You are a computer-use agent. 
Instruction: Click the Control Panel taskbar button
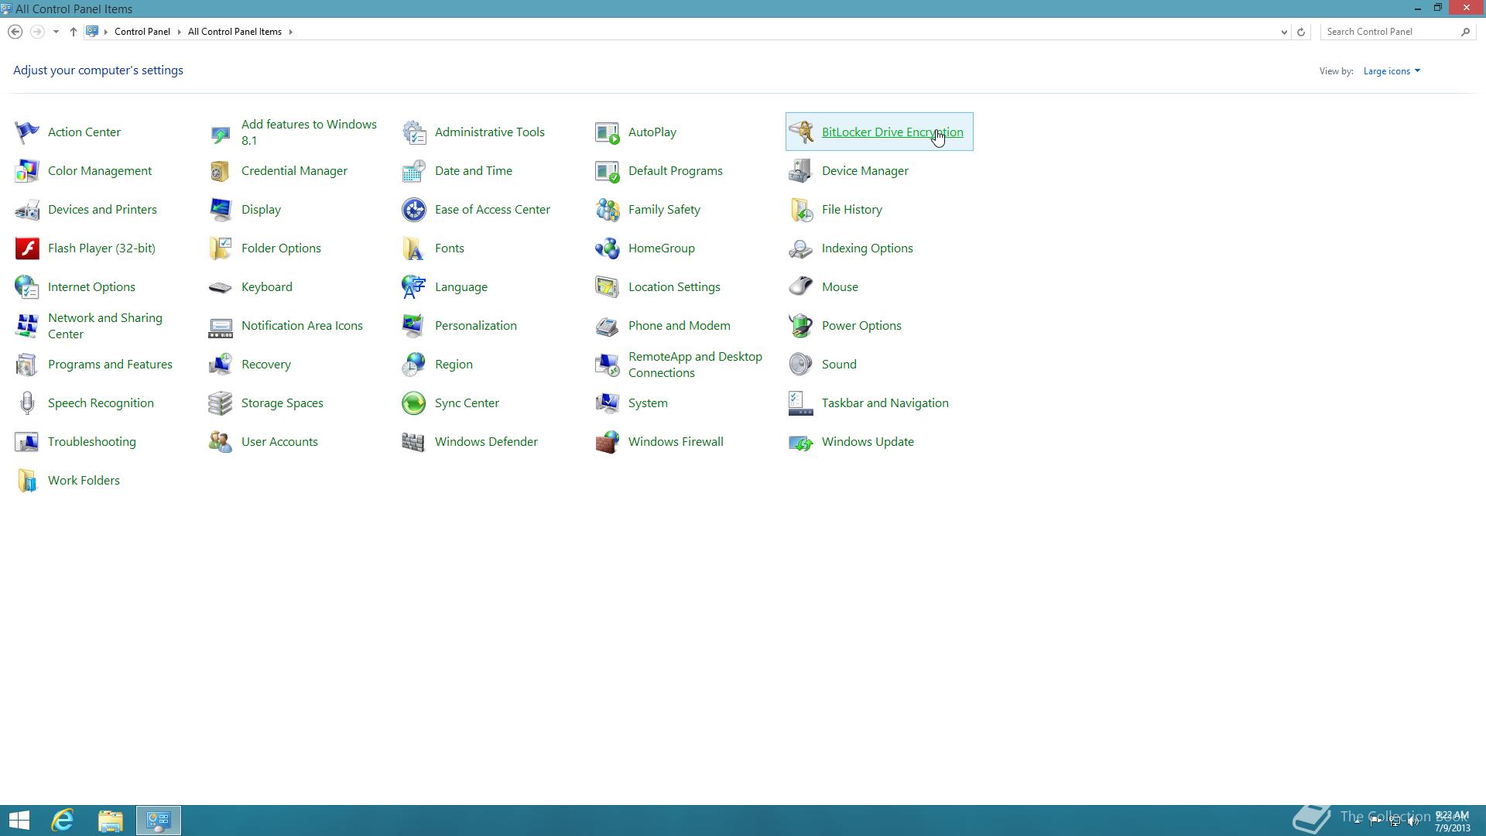point(159,821)
